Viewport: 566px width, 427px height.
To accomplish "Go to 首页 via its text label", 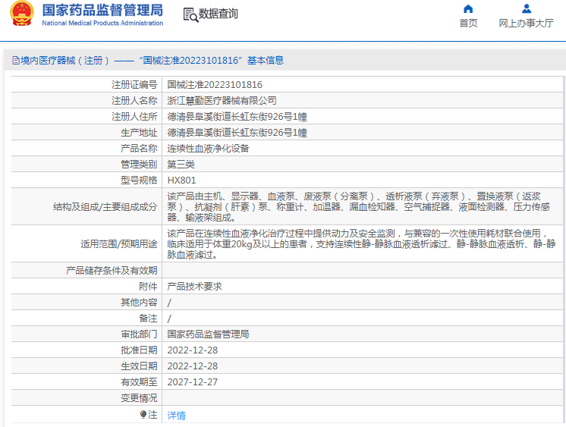I will coord(468,24).
